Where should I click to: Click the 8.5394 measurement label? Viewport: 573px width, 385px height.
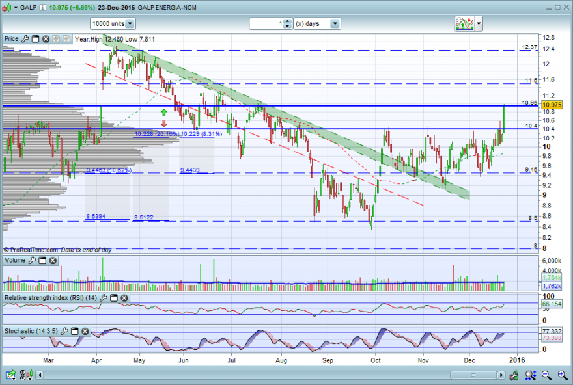[96, 216]
